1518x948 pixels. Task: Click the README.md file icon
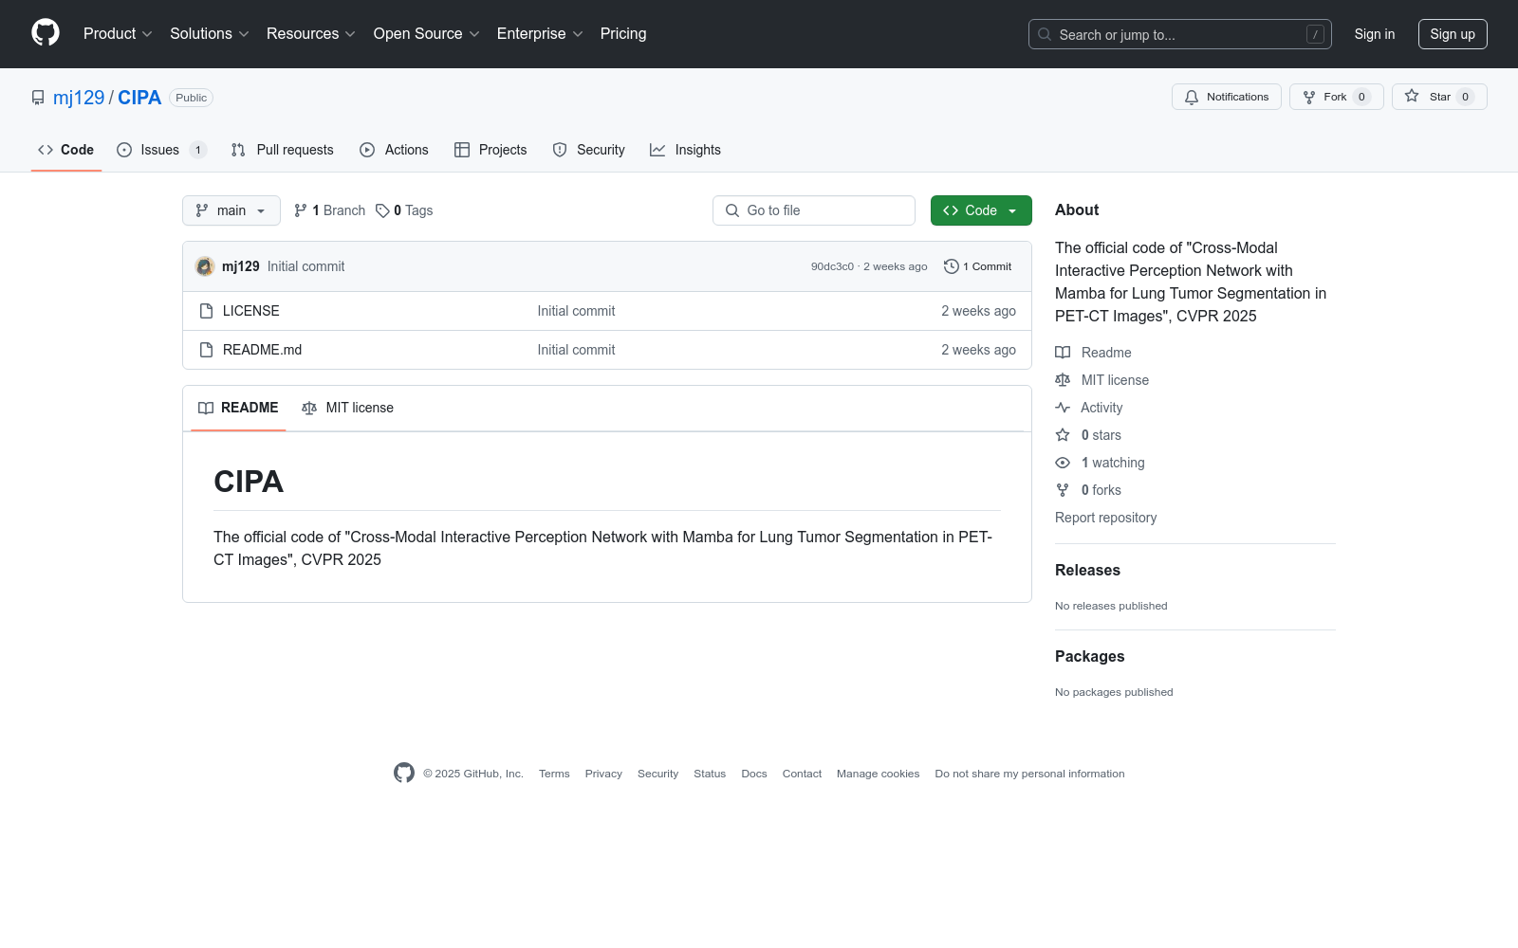[x=206, y=350]
